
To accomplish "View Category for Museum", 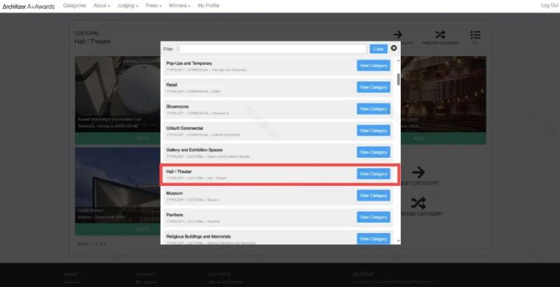I will point(373,195).
